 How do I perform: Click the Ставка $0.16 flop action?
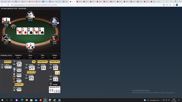pos(31,68)
